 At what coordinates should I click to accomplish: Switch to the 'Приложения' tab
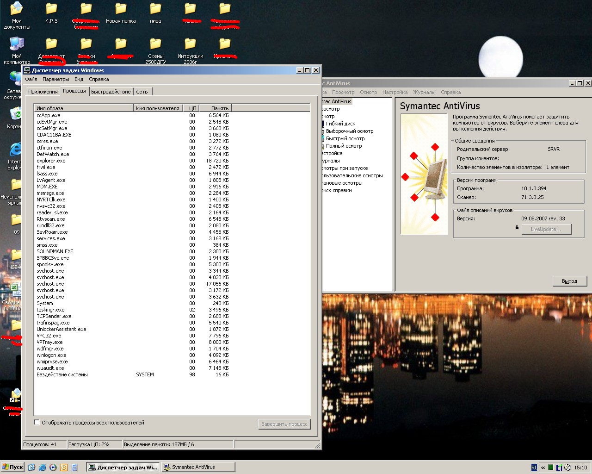(x=43, y=92)
